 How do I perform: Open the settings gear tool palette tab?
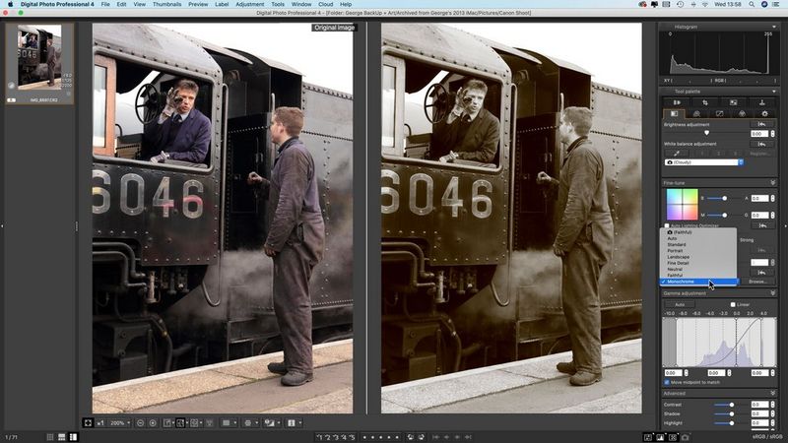tap(764, 113)
